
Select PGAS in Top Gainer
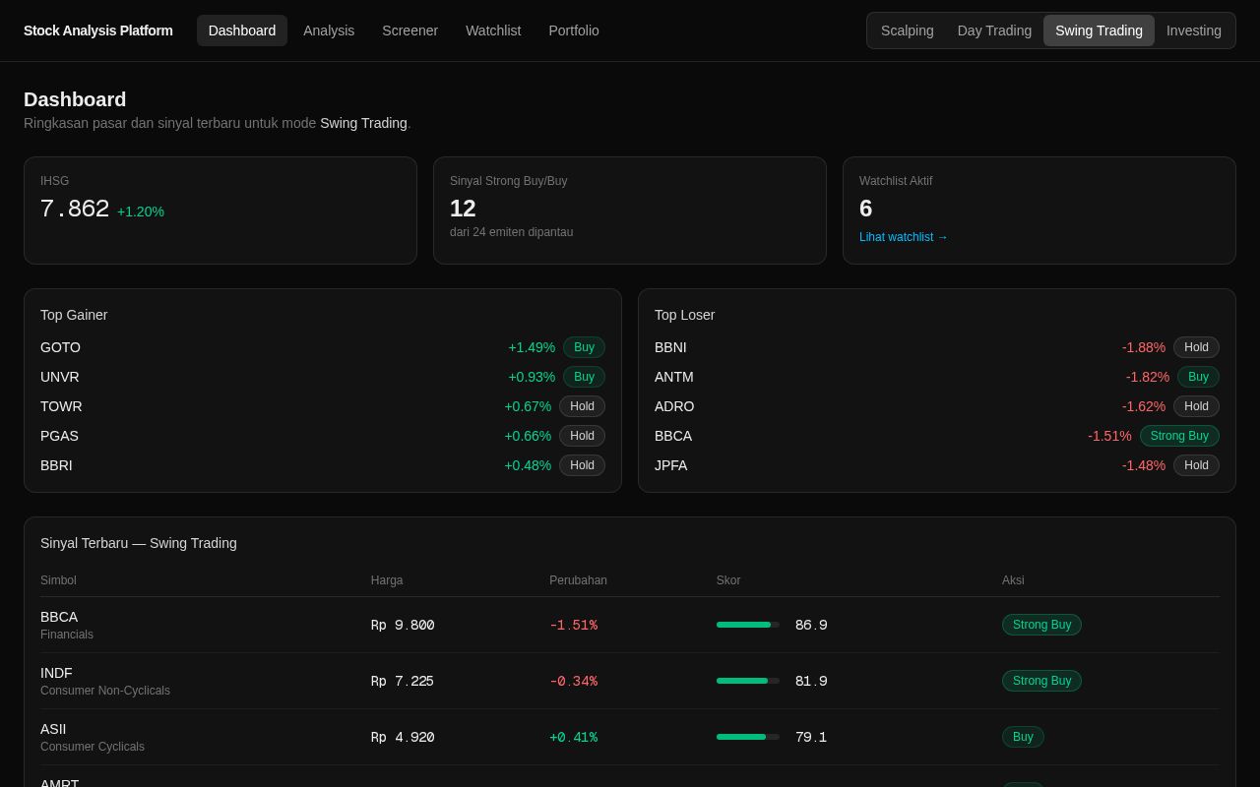click(x=59, y=436)
